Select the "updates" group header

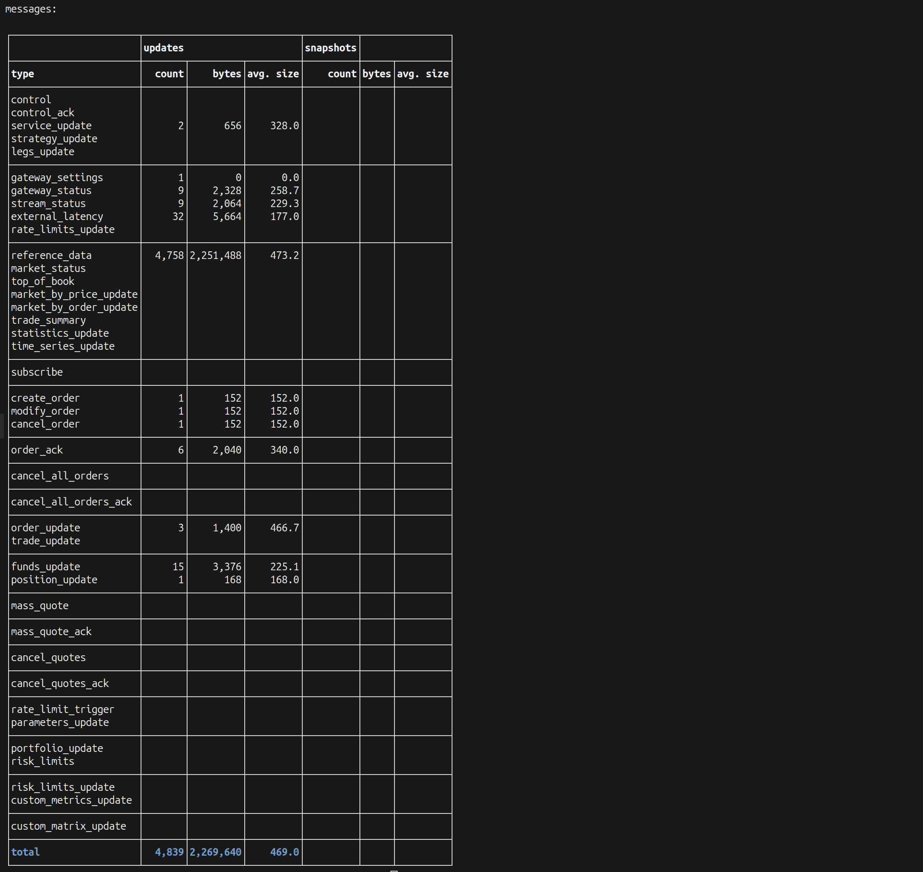163,48
